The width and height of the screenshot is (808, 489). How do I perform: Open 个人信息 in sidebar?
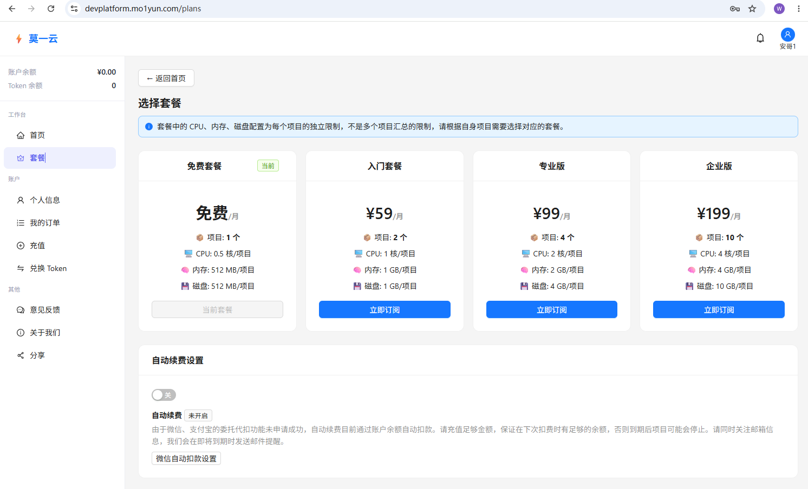tap(60, 200)
